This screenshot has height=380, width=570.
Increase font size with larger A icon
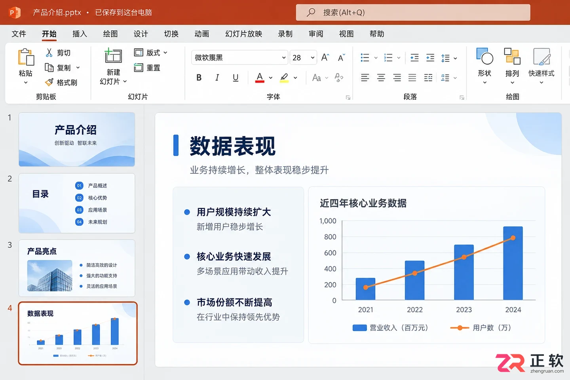[325, 57]
